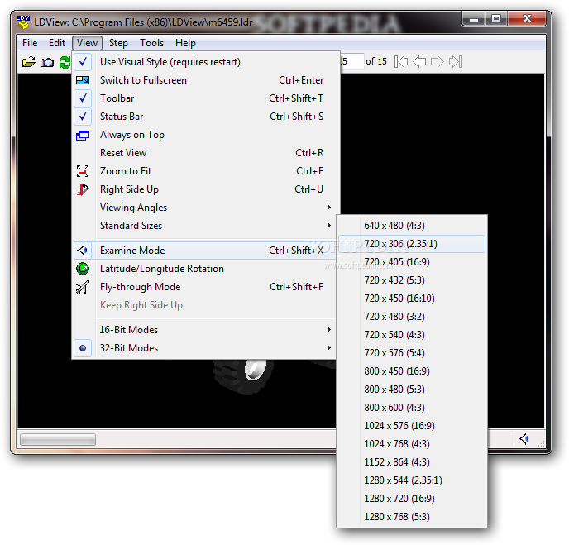The width and height of the screenshot is (569, 545).
Task: Select 1280 x 544 (2.35:1) size
Action: coord(412,480)
